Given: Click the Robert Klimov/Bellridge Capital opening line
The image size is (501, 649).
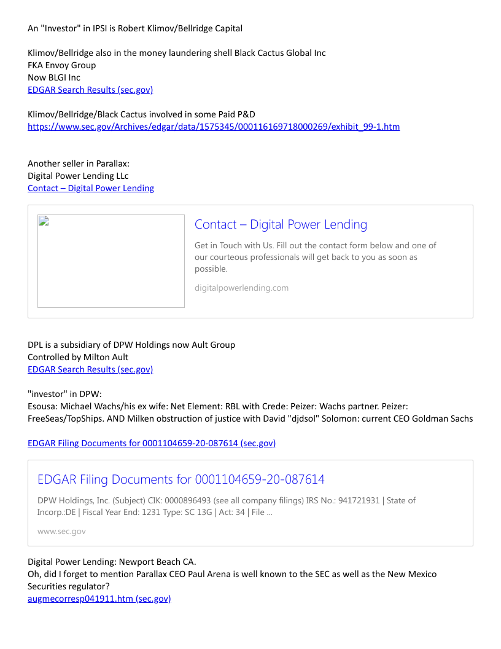Looking at the screenshot, I should tap(135, 28).
